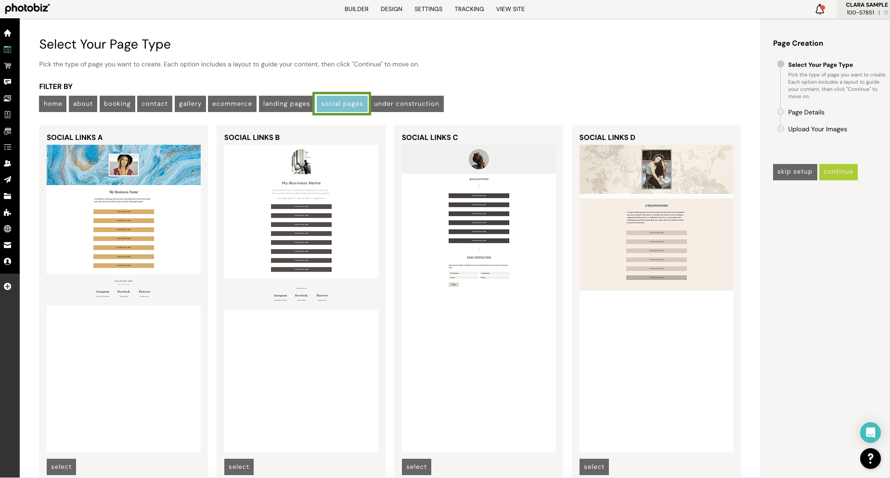Click VIEW SITE in top navigation
The height and width of the screenshot is (478, 890).
(510, 9)
